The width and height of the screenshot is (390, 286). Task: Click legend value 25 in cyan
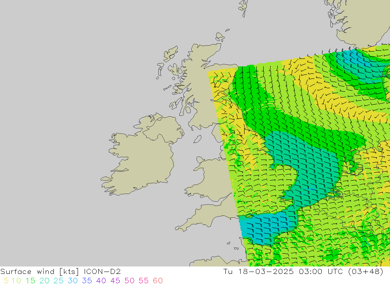click(x=59, y=281)
